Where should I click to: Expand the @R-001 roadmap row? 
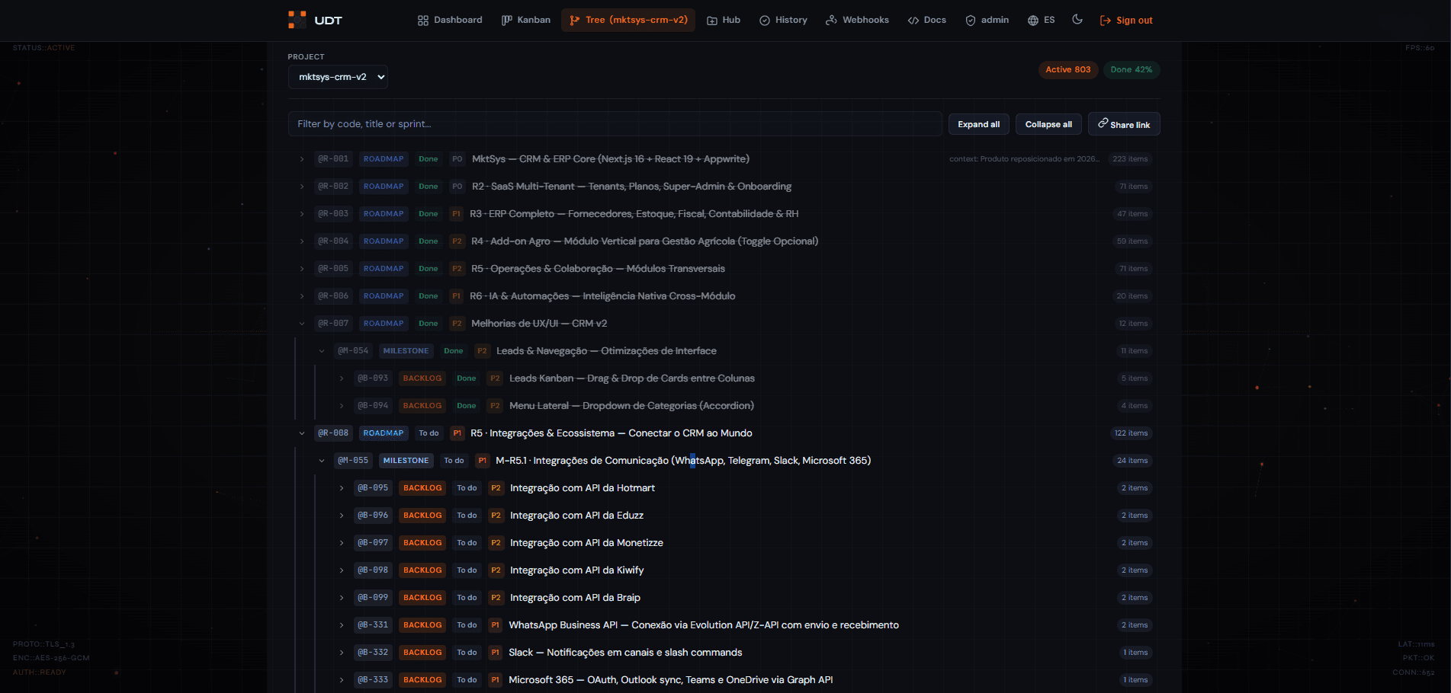point(302,159)
